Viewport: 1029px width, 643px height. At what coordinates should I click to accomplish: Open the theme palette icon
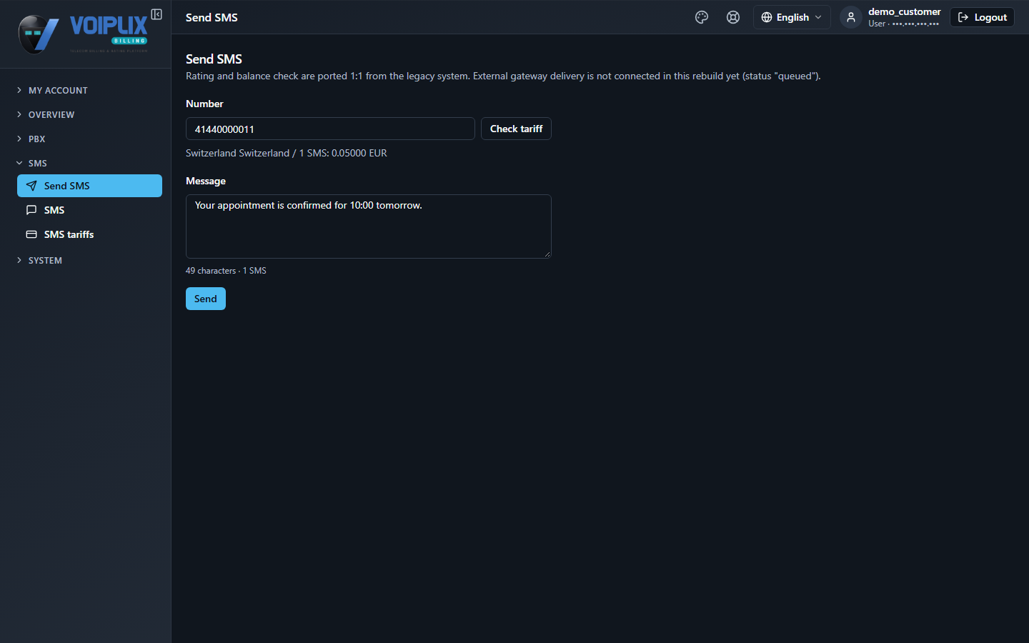(702, 17)
